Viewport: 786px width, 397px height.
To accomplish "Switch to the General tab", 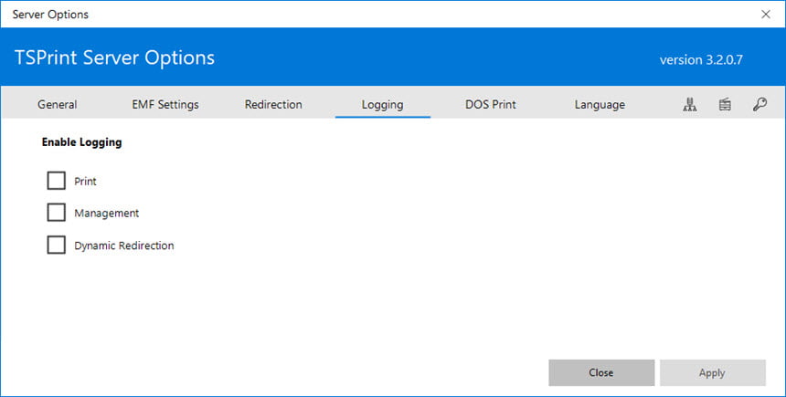I will (x=58, y=104).
